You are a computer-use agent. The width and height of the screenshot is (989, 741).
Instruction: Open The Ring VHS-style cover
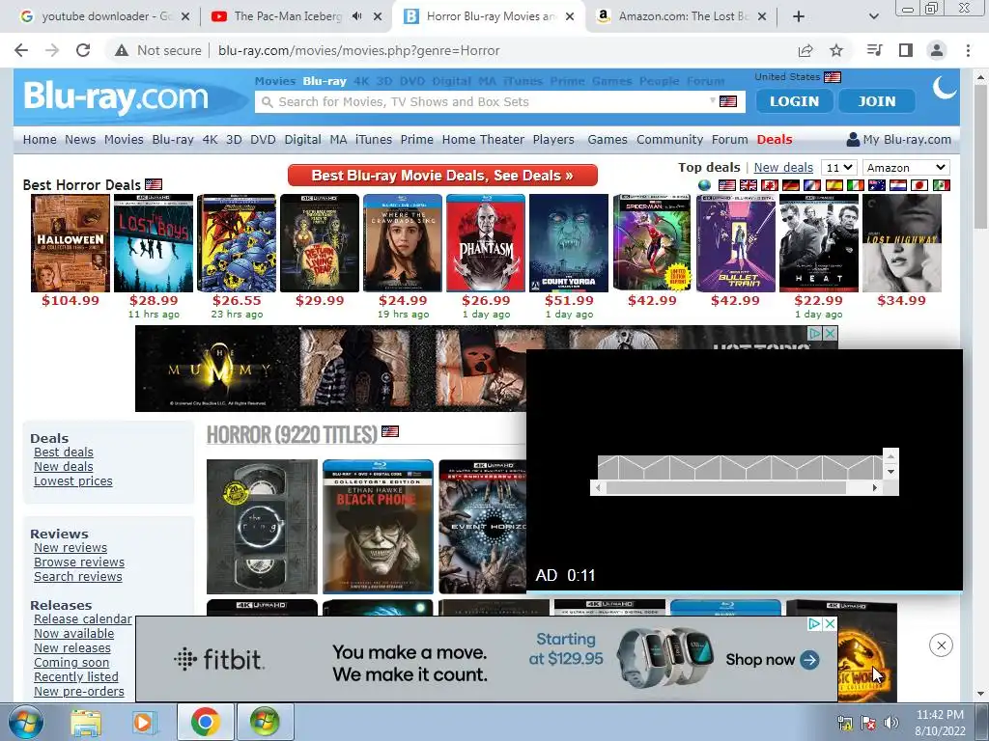coord(263,527)
